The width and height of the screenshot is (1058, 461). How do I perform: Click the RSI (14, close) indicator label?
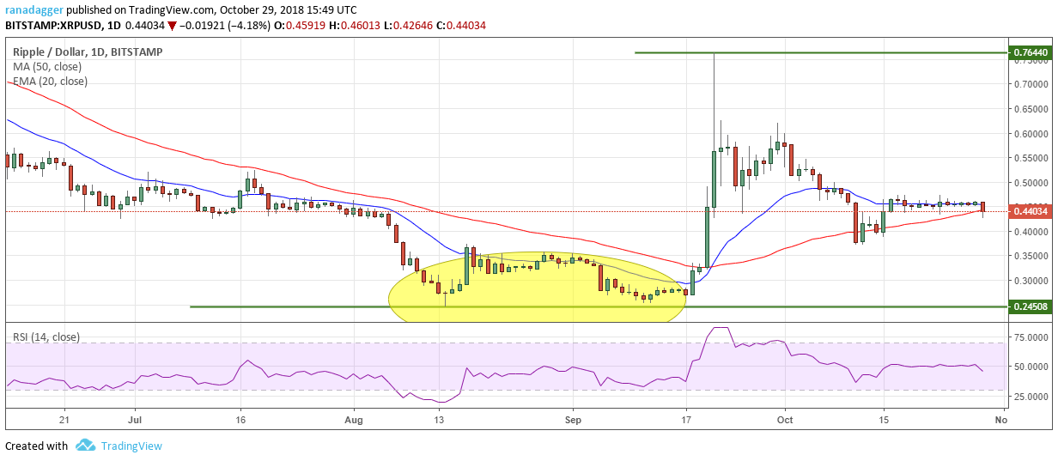pyautogui.click(x=46, y=337)
